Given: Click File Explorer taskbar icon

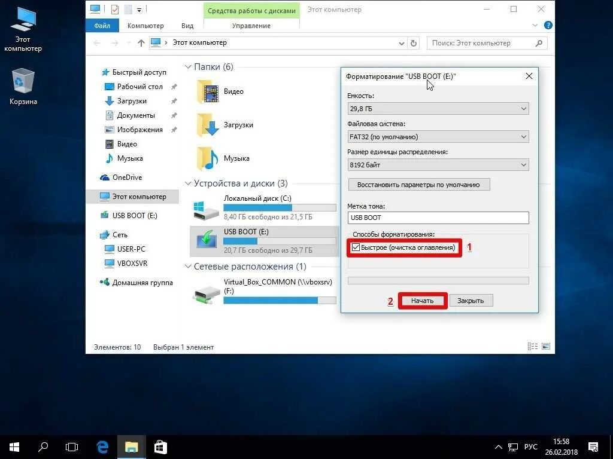Looking at the screenshot, I should (x=131, y=447).
